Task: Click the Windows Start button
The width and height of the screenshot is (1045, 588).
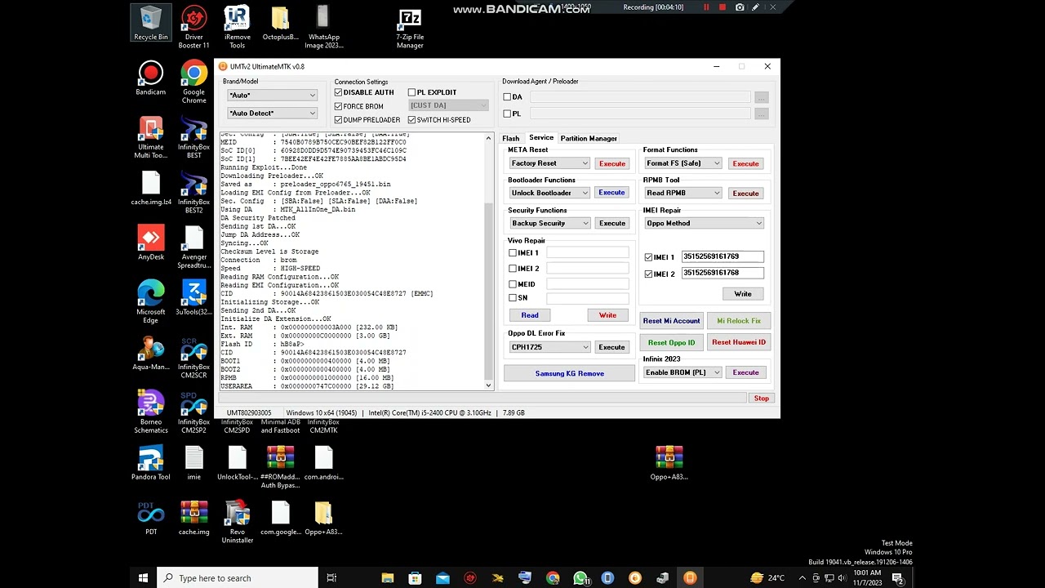Action: (x=143, y=578)
